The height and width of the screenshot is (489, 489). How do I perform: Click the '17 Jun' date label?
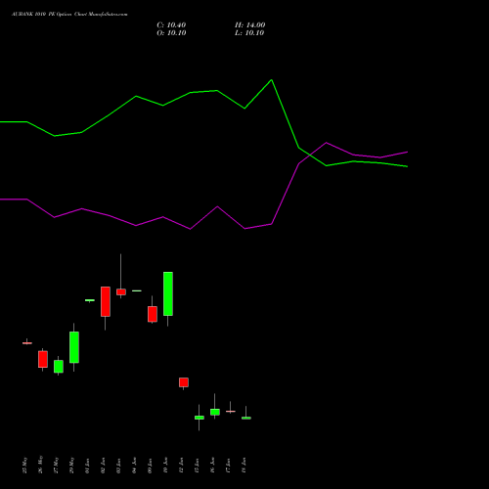229,466
